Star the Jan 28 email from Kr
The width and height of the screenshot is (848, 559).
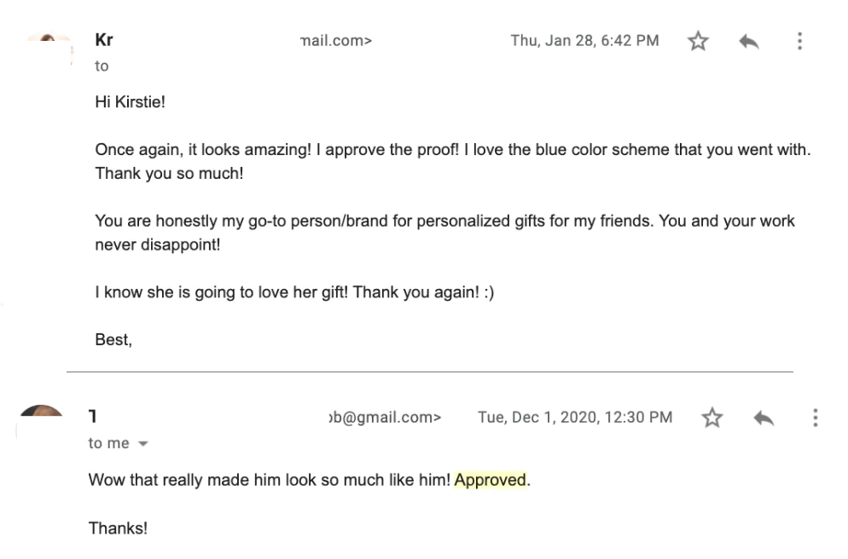coord(698,41)
